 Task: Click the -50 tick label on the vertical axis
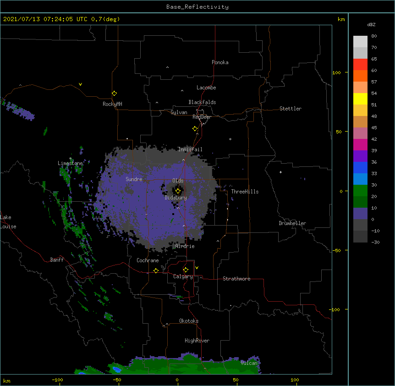point(336,250)
